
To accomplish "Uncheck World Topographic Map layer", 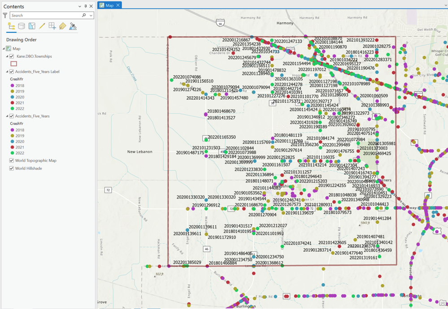I will point(12,161).
